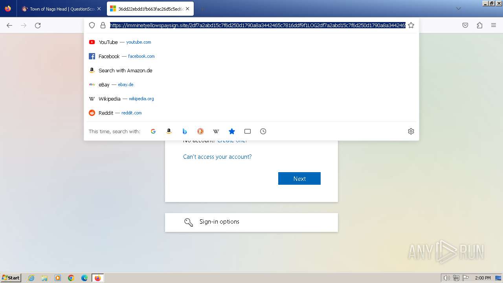Open File Explorer from taskbar
The width and height of the screenshot is (503, 283).
44,278
